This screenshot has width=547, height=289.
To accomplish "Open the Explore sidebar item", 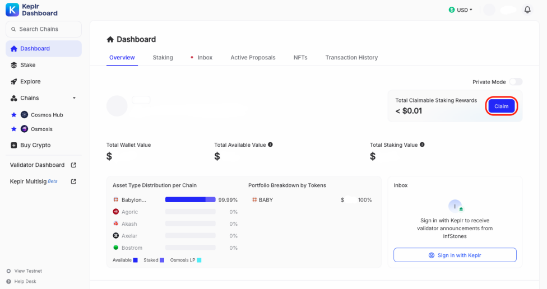I will (44, 82).
